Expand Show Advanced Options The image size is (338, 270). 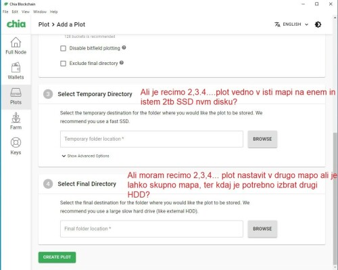[x=85, y=156]
